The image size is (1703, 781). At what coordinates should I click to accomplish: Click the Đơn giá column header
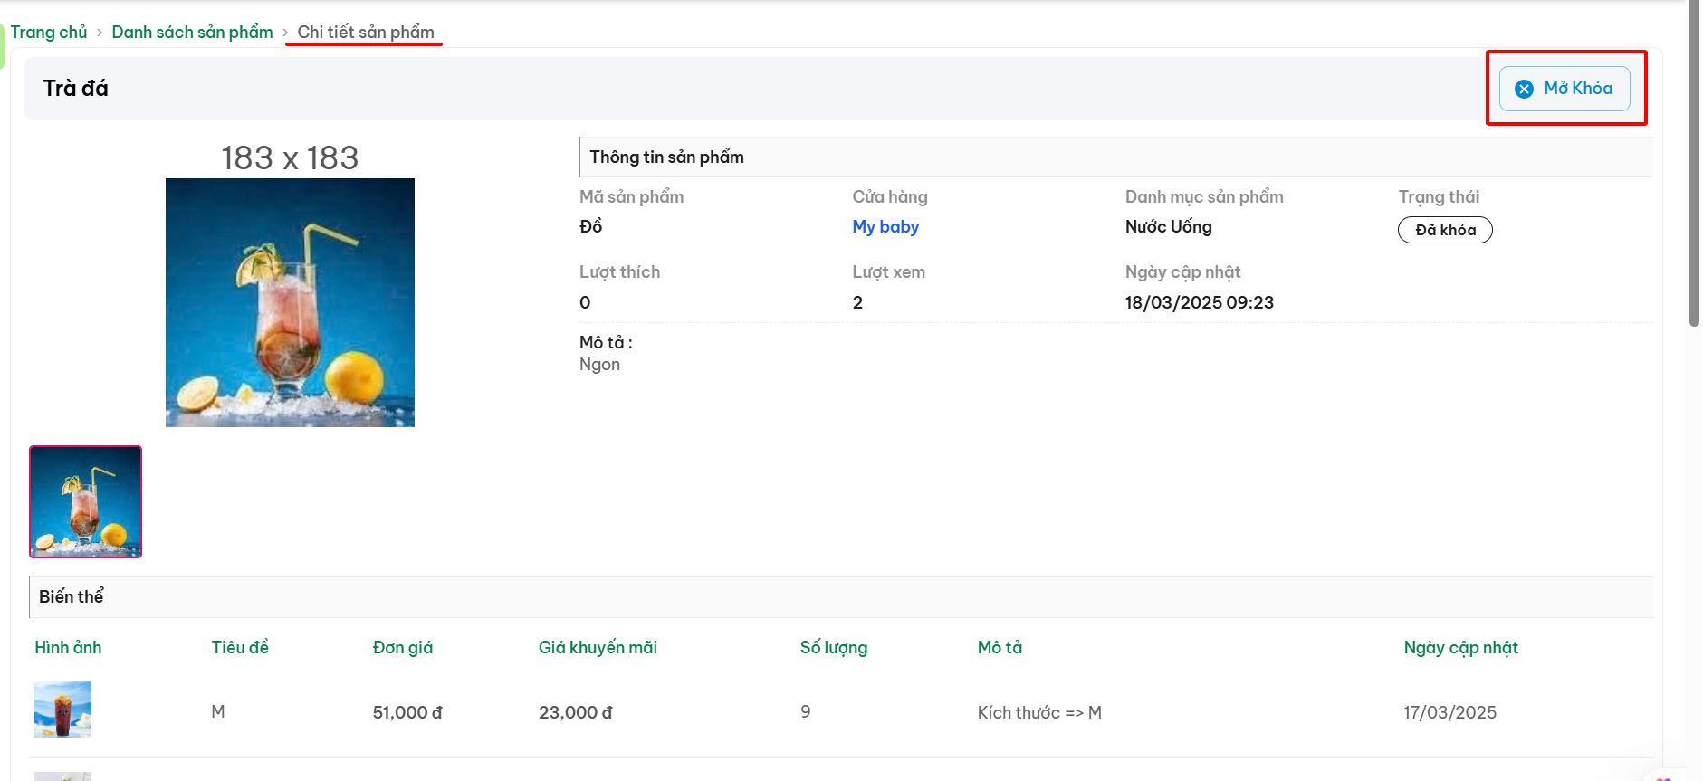tap(403, 647)
